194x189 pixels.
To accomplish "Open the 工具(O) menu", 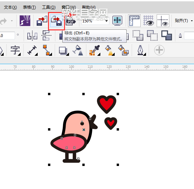I will click(49, 7).
